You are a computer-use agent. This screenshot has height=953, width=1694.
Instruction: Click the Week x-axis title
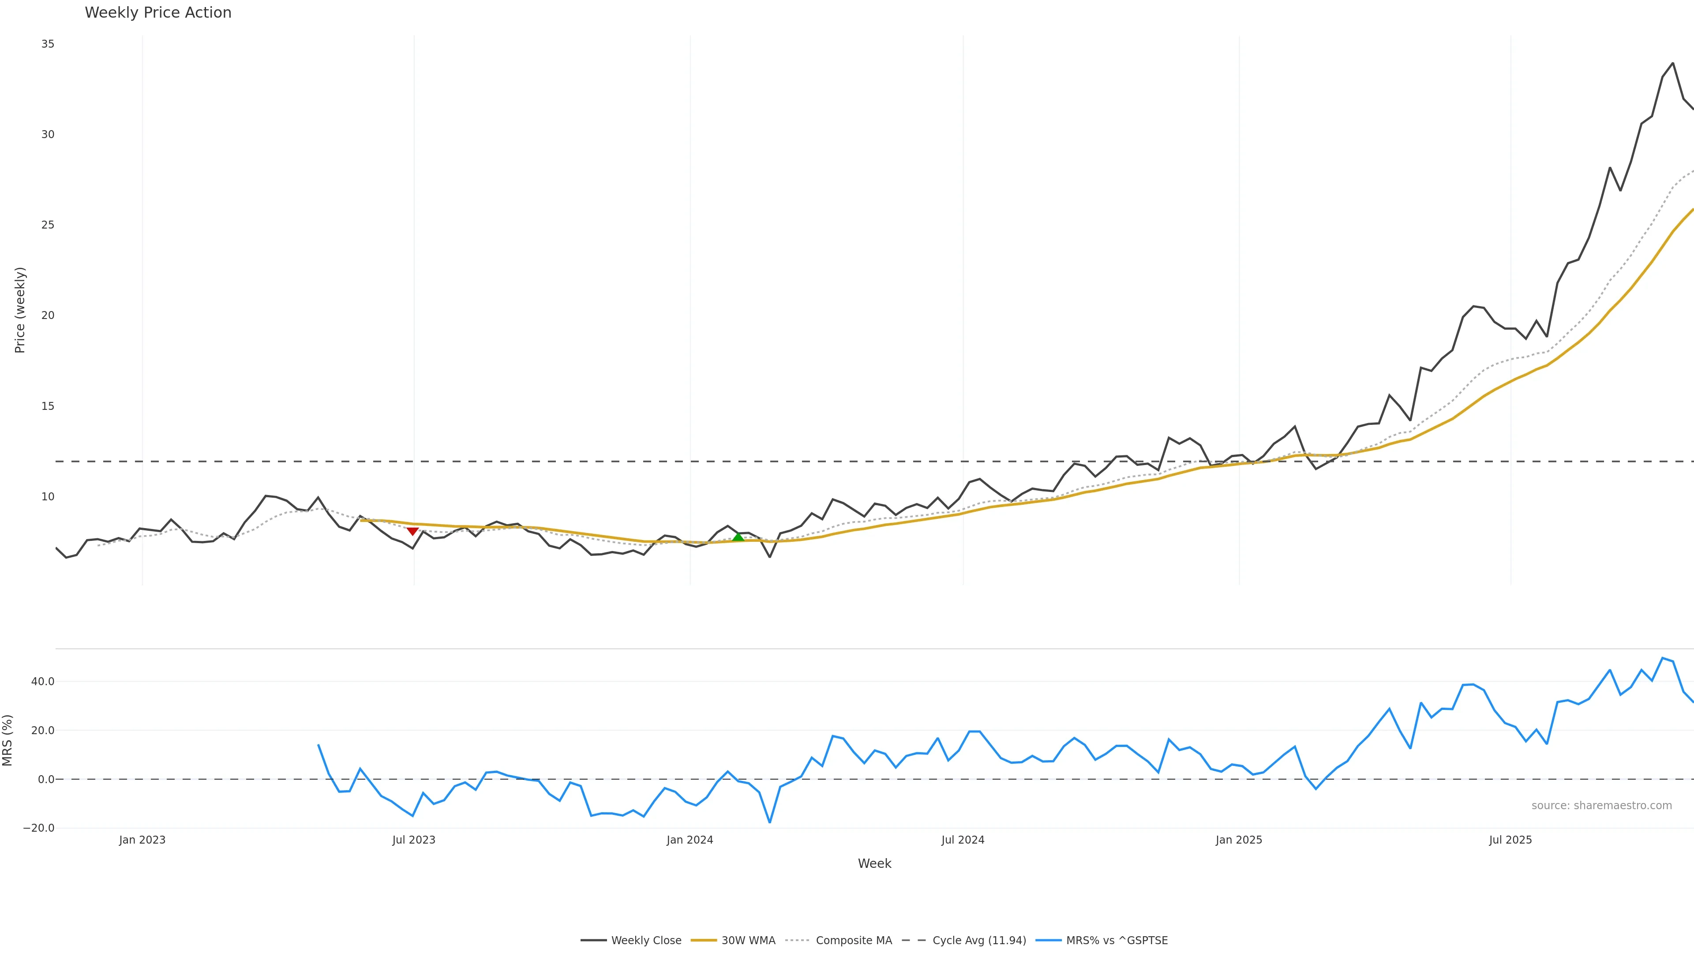pyautogui.click(x=874, y=863)
